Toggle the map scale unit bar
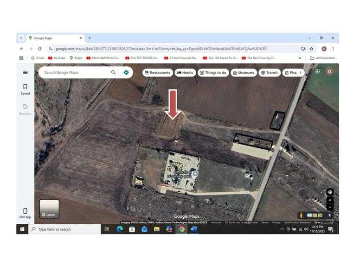This screenshot has width=360, height=278. [x=324, y=222]
